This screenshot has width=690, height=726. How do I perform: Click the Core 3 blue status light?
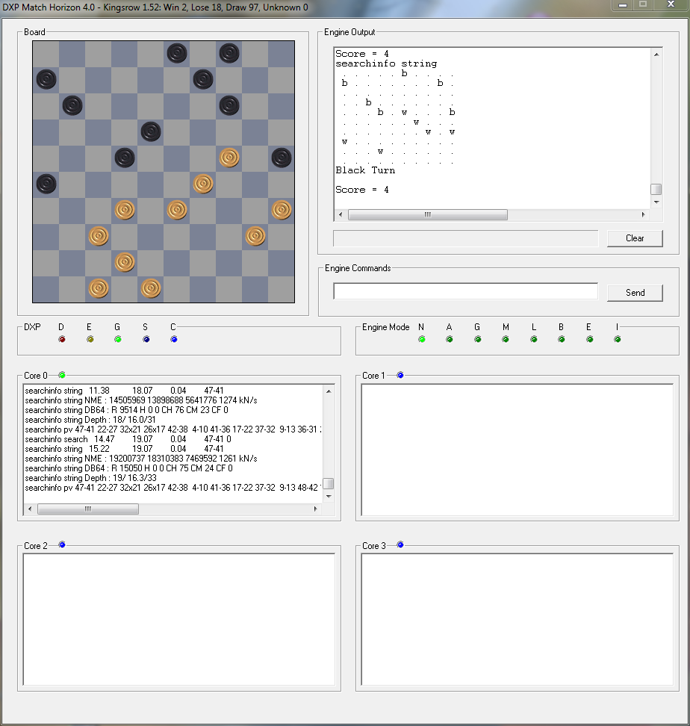pos(400,545)
